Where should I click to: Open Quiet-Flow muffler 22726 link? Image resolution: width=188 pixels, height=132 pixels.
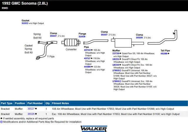click(116, 54)
